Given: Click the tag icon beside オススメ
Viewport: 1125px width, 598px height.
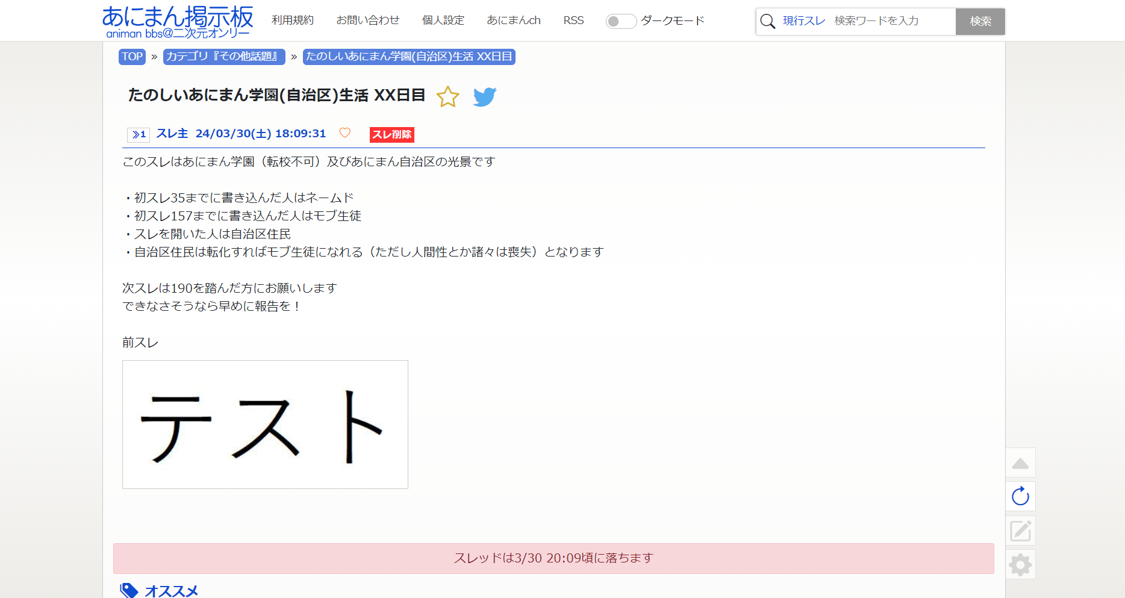Looking at the screenshot, I should coord(129,590).
